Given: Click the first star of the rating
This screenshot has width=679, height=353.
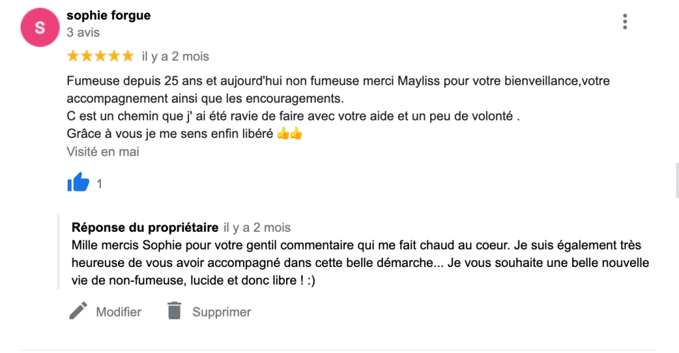Looking at the screenshot, I should [x=73, y=56].
